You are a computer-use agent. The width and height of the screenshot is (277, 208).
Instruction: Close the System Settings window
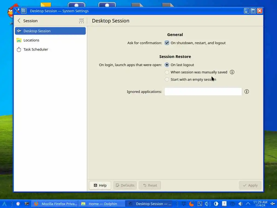pyautogui.click(x=260, y=11)
